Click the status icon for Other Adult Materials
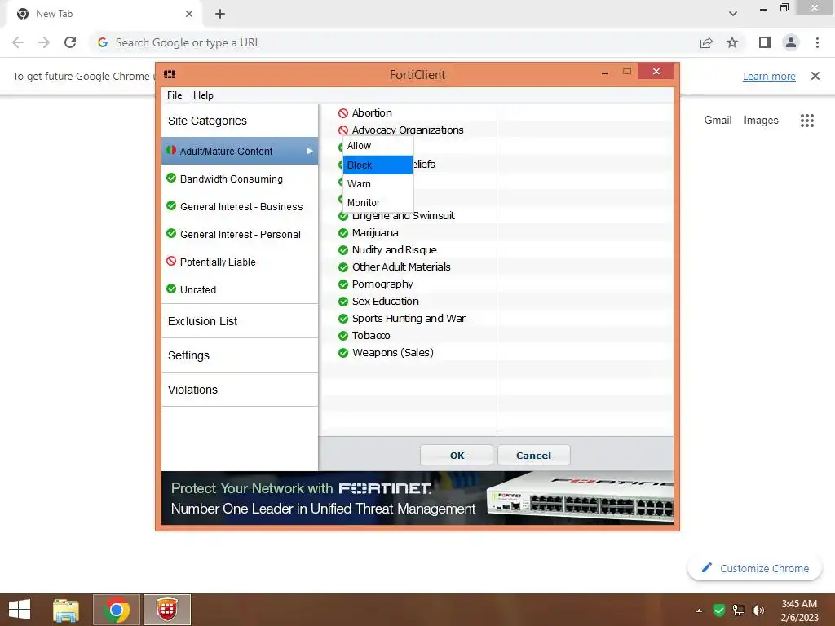Viewport: 835px width, 626px height. (343, 267)
